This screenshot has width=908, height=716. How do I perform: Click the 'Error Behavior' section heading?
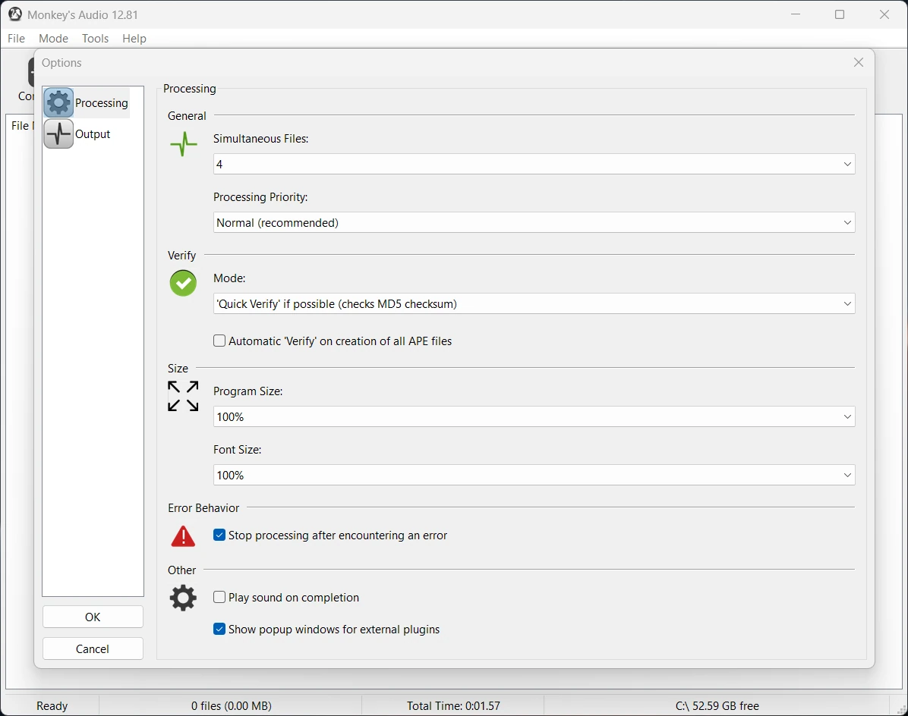[x=203, y=507]
